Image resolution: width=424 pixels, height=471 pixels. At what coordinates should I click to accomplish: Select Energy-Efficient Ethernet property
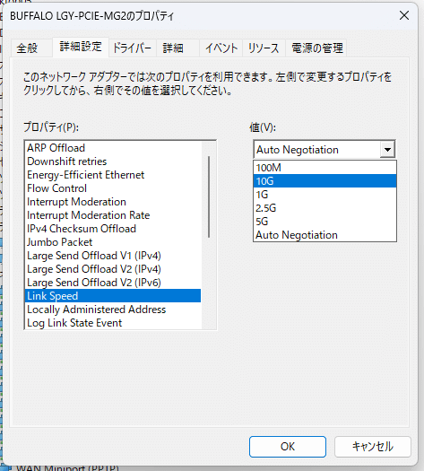click(113, 175)
